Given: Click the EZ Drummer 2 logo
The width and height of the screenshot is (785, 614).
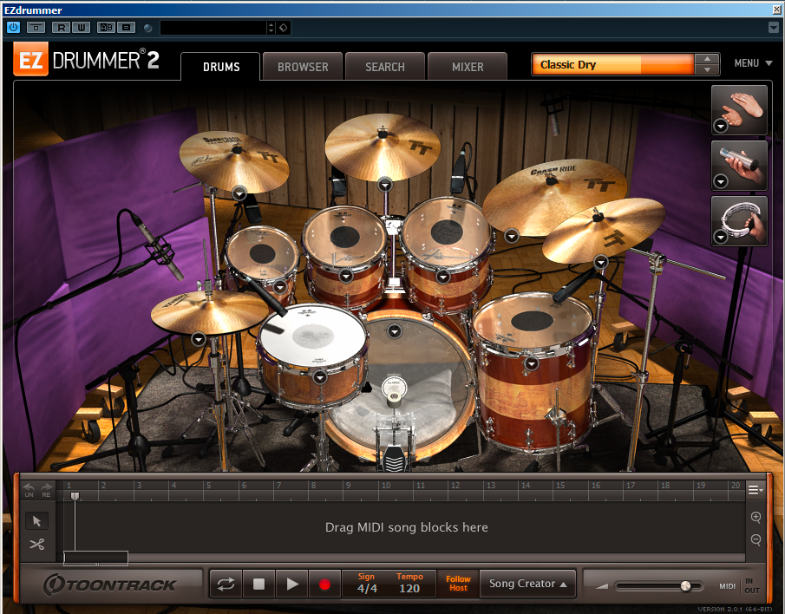Looking at the screenshot, I should click(86, 59).
